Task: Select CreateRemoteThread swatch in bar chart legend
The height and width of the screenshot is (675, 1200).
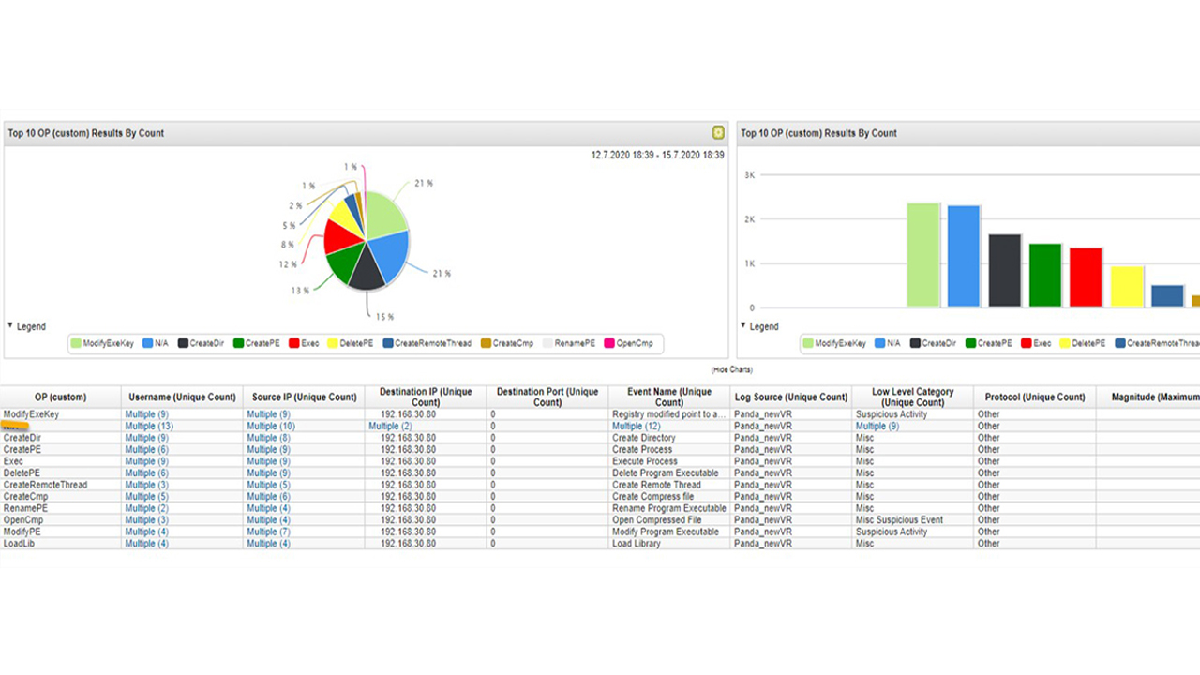Action: pyautogui.click(x=1120, y=344)
